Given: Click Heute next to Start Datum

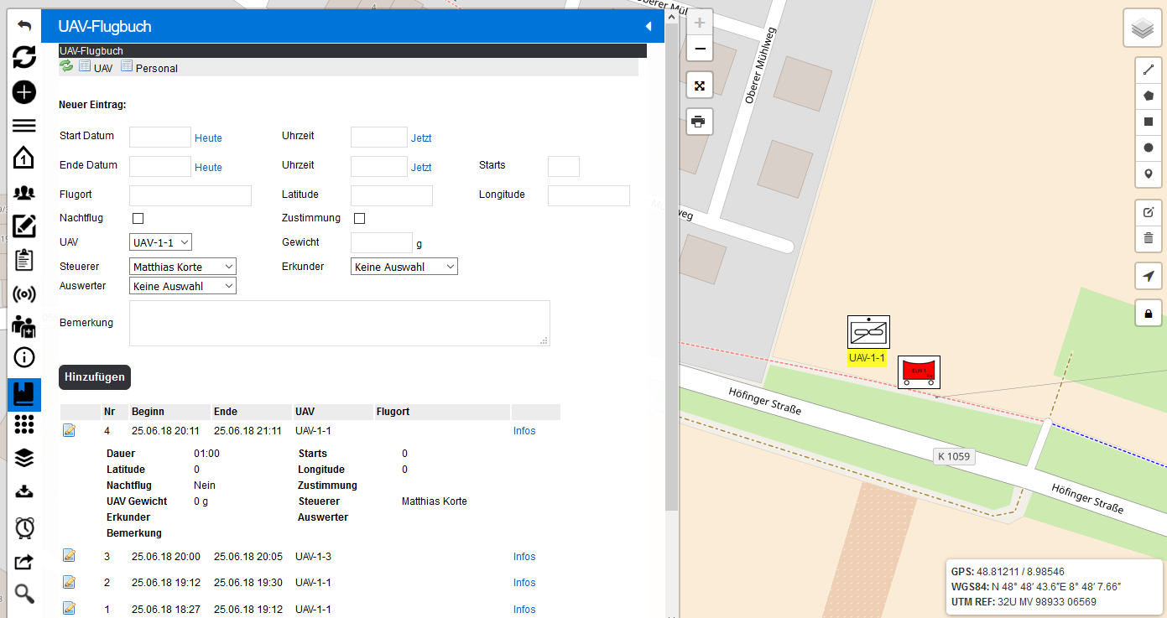Looking at the screenshot, I should point(208,138).
